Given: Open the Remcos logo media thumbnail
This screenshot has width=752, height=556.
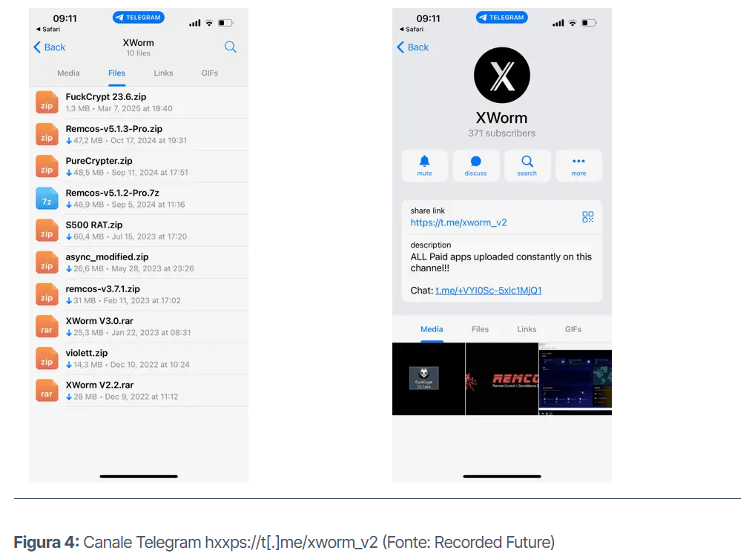Looking at the screenshot, I should pyautogui.click(x=501, y=379).
